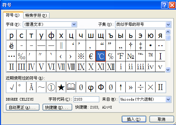Click the 插入(I) insert button
This screenshot has width=176, height=125.
pyautogui.click(x=134, y=119)
